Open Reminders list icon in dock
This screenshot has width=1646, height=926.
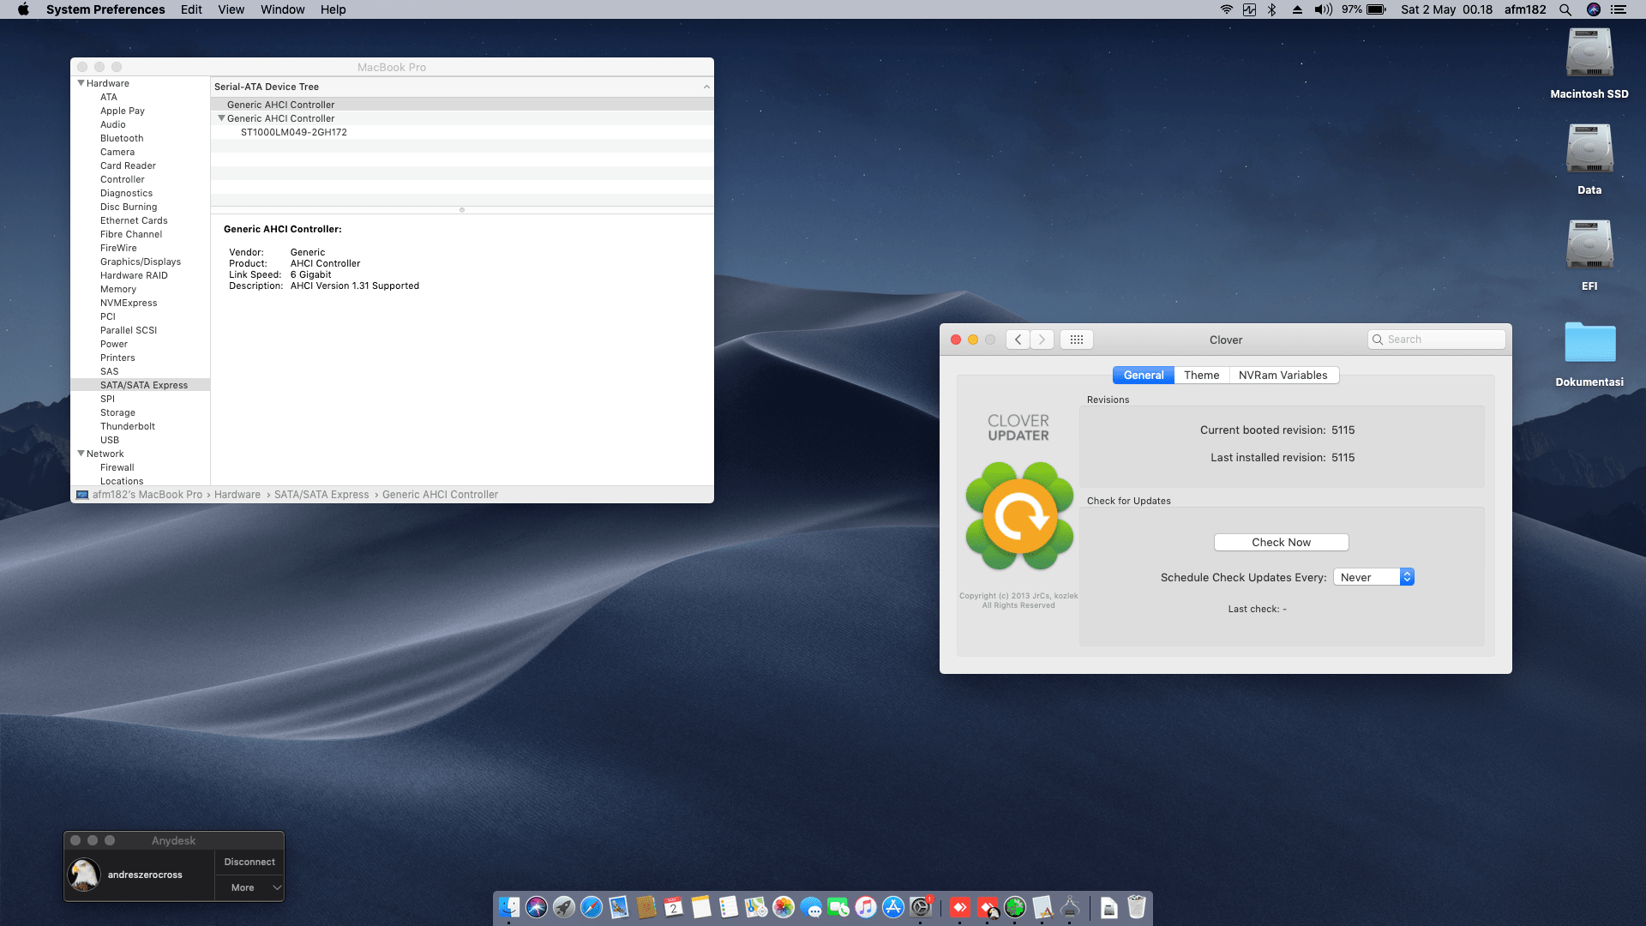click(729, 907)
